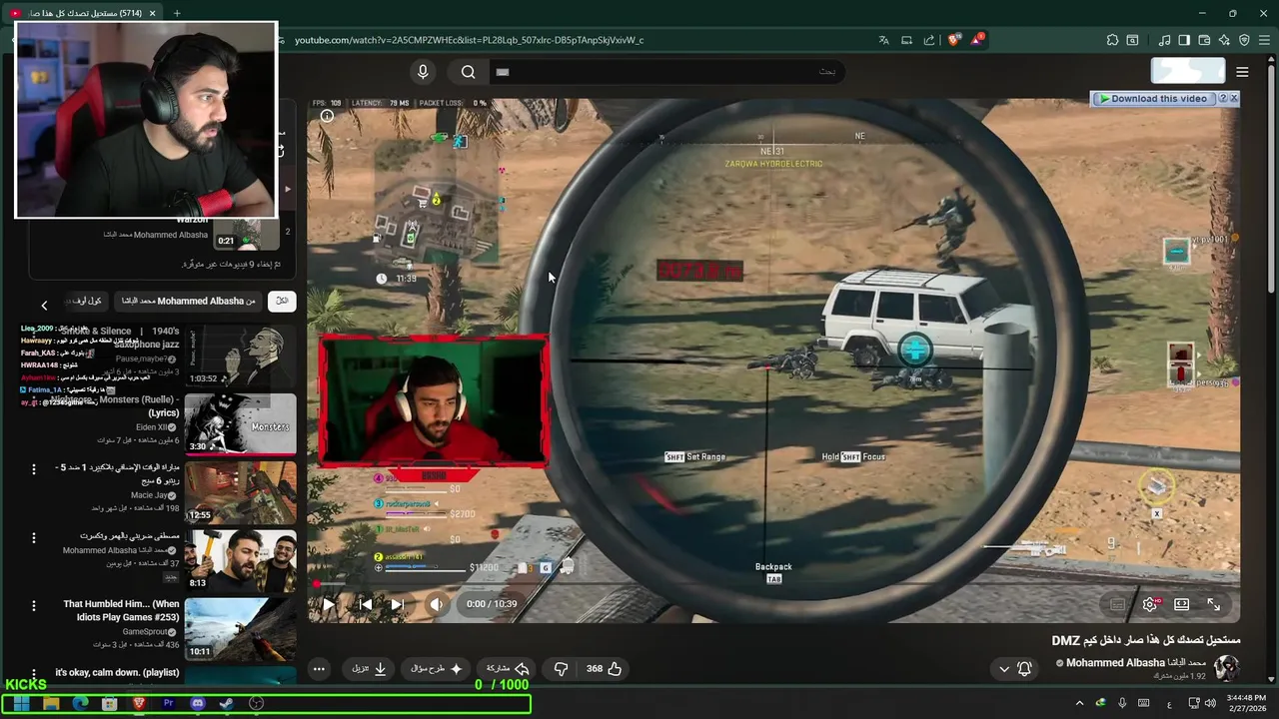Open Smoke & Silence jazz video thumbnail
This screenshot has width=1279, height=719.
click(240, 356)
